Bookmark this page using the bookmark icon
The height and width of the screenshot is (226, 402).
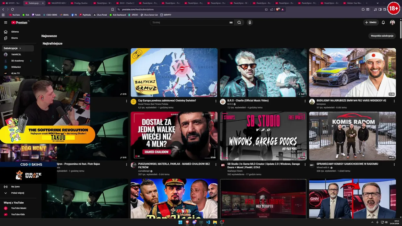coord(112,9)
